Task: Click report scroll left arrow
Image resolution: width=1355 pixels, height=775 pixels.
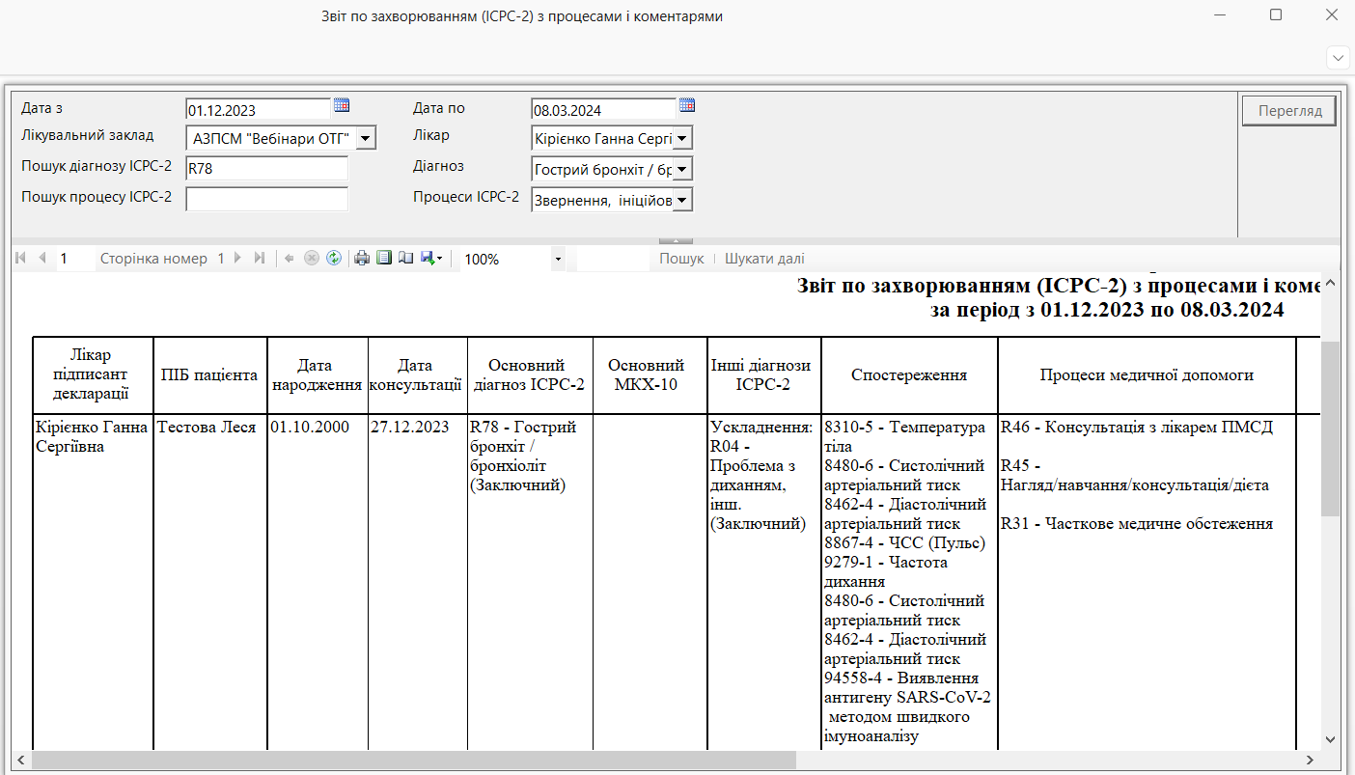Action: tap(21, 760)
